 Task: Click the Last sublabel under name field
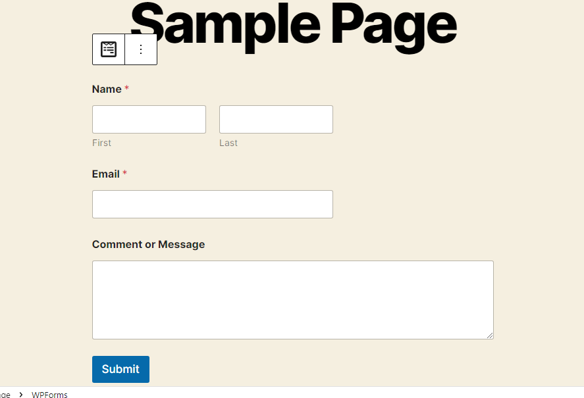tap(228, 143)
